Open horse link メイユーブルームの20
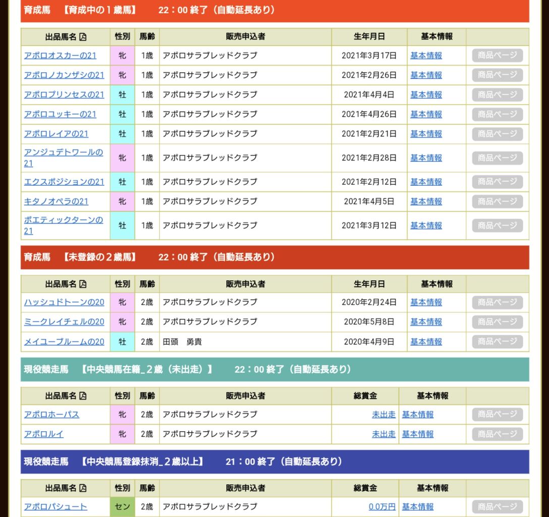 (x=64, y=341)
